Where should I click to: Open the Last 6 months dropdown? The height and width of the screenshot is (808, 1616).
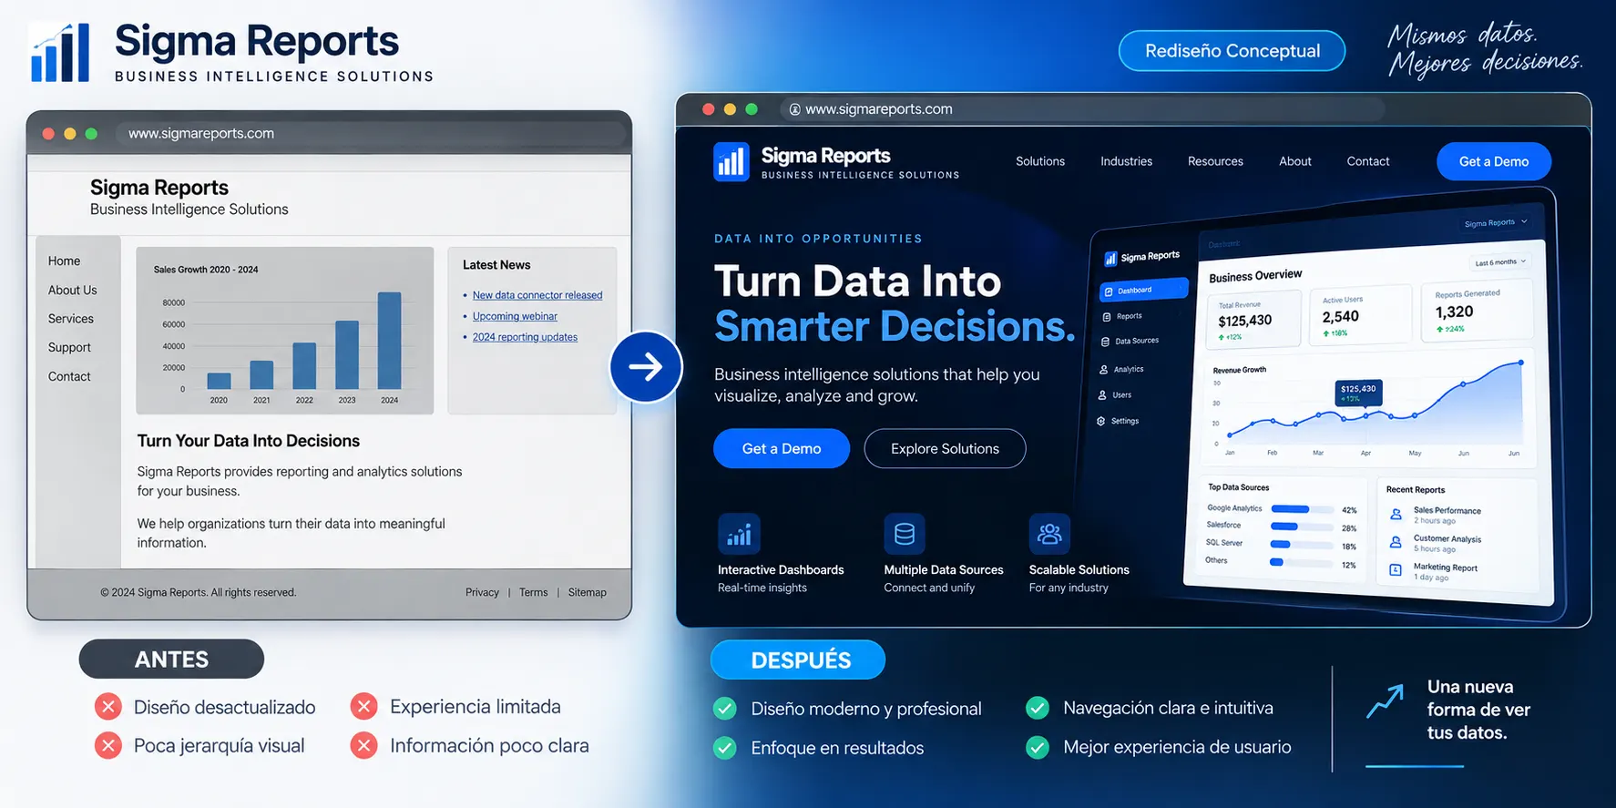pyautogui.click(x=1499, y=262)
